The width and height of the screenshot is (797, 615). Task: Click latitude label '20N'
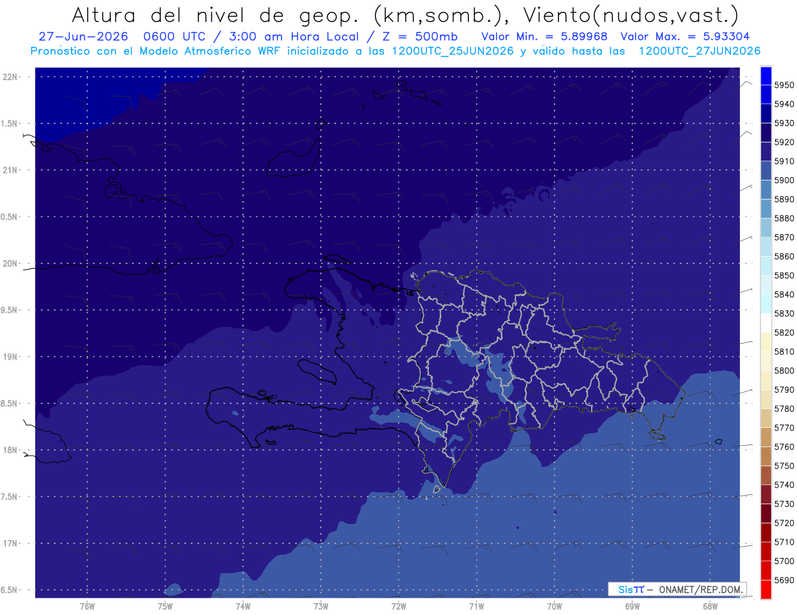11,263
